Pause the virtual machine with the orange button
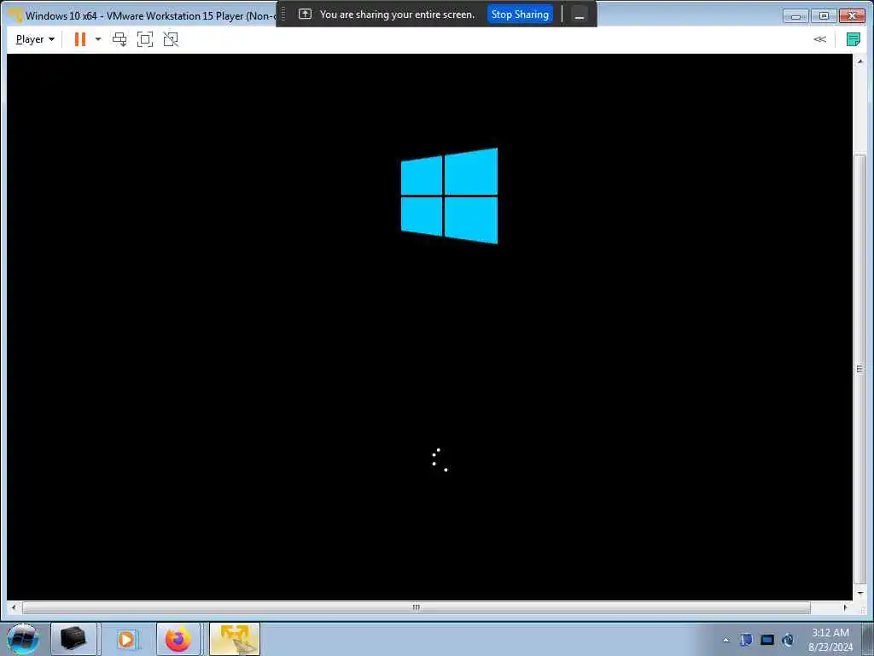This screenshot has width=874, height=656. (80, 39)
